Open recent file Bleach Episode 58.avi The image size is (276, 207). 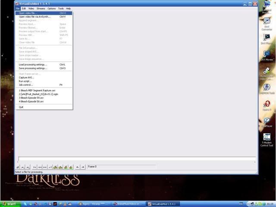click(x=44, y=102)
